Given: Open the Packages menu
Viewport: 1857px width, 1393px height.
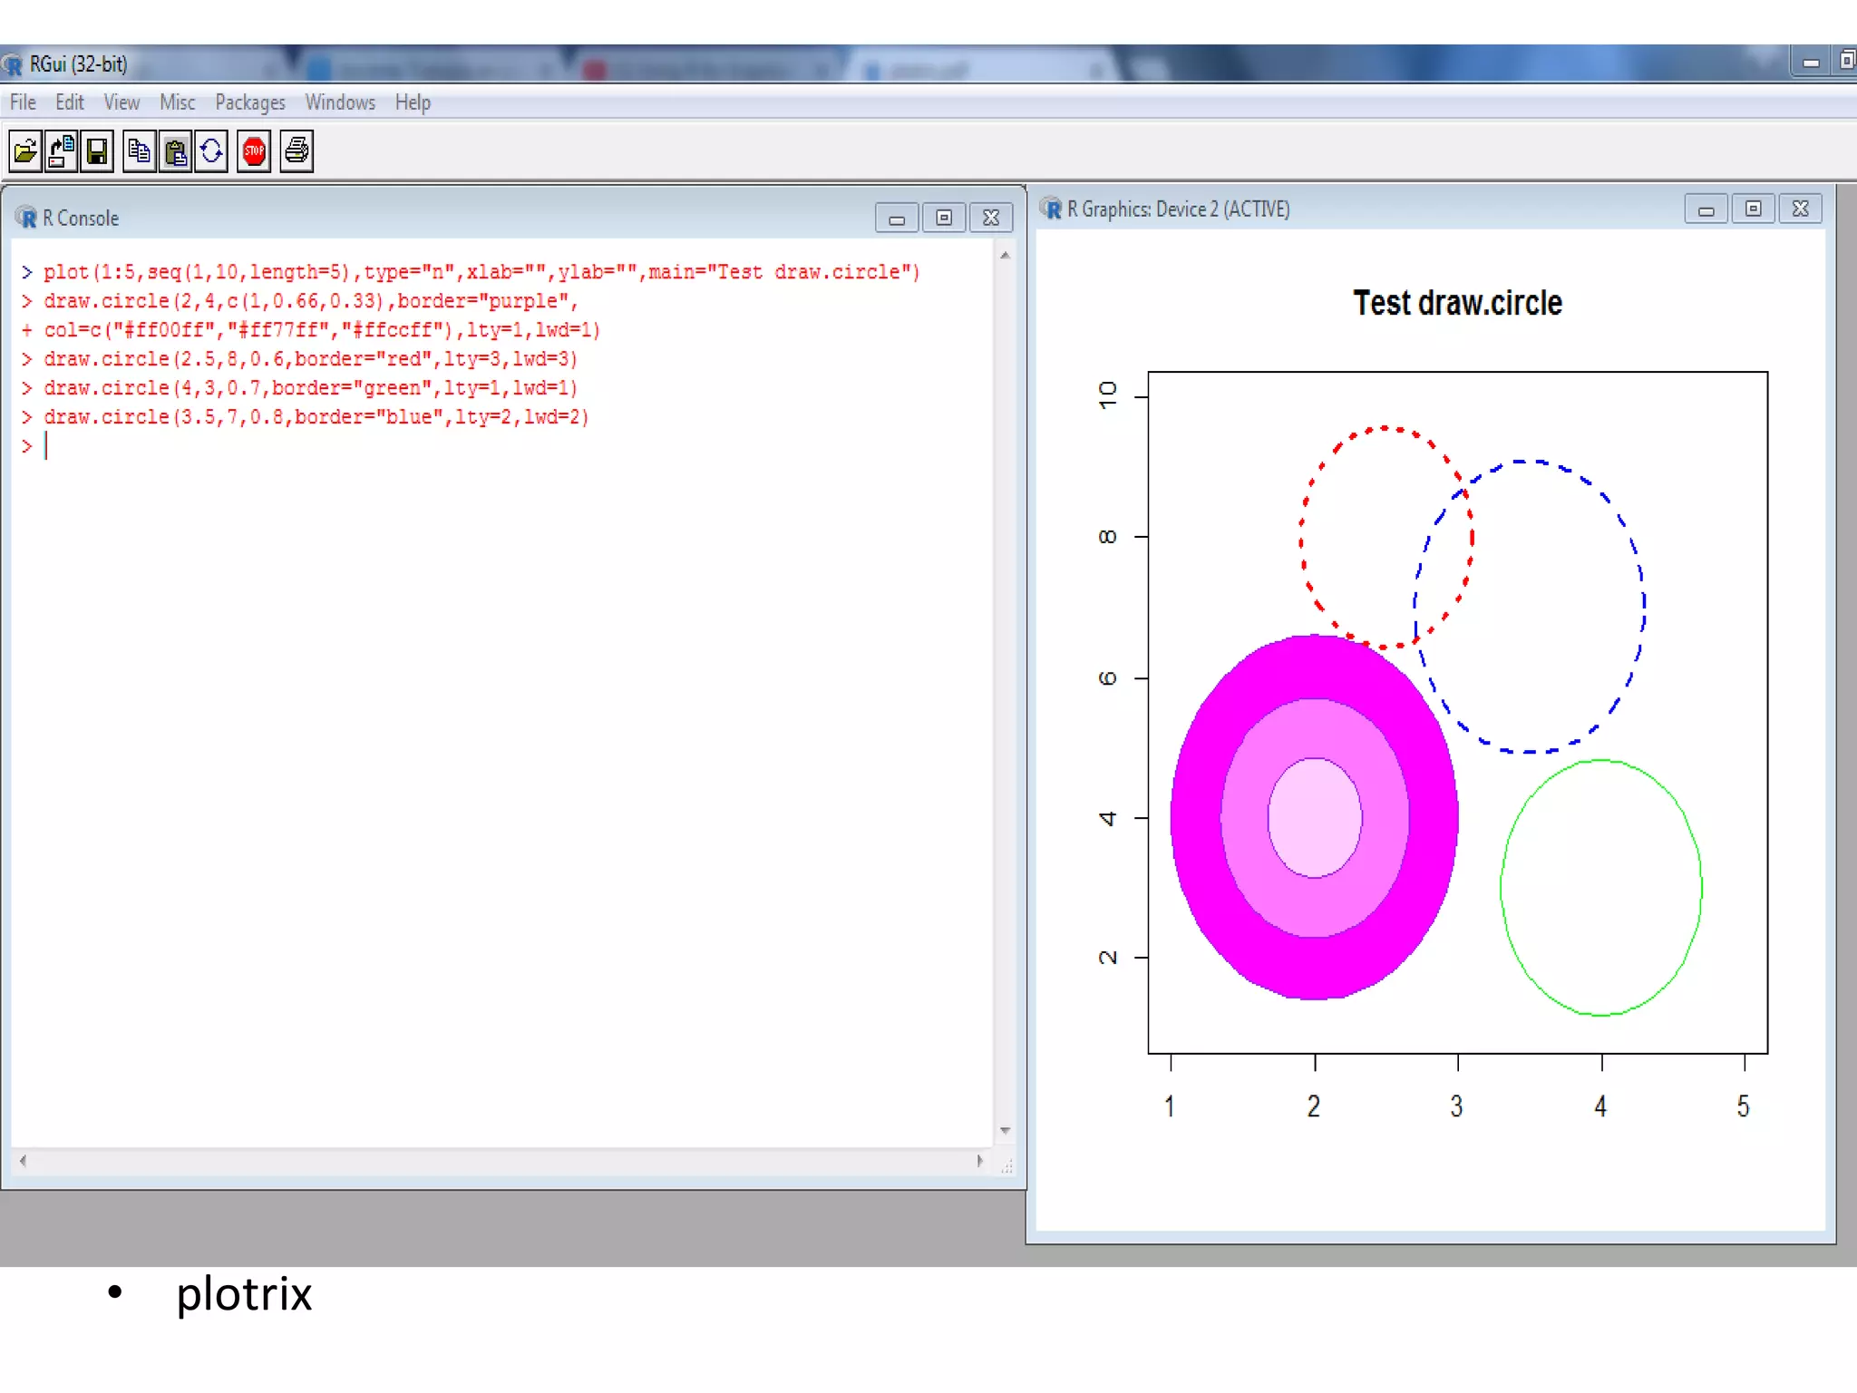Looking at the screenshot, I should 249,102.
